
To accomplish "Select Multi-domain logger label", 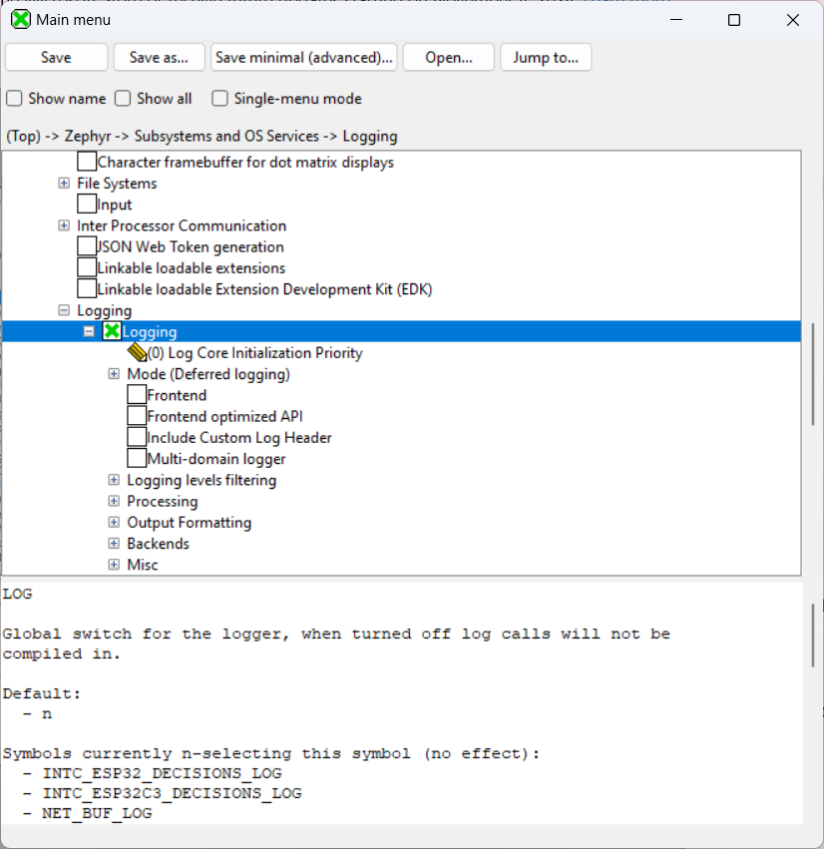I will tap(216, 459).
